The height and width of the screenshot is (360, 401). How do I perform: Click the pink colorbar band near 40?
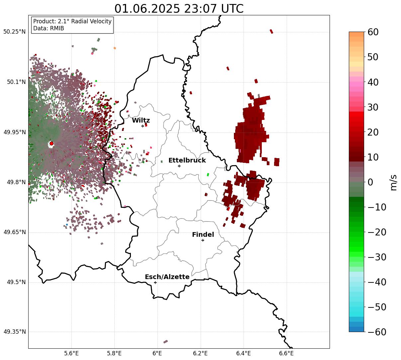tap(356, 82)
